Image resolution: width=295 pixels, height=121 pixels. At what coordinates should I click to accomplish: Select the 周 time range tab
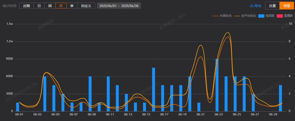coord(50,6)
